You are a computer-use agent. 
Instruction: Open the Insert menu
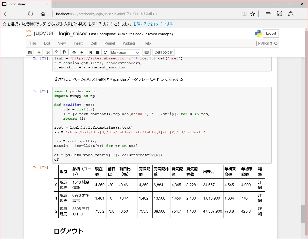click(78, 43)
